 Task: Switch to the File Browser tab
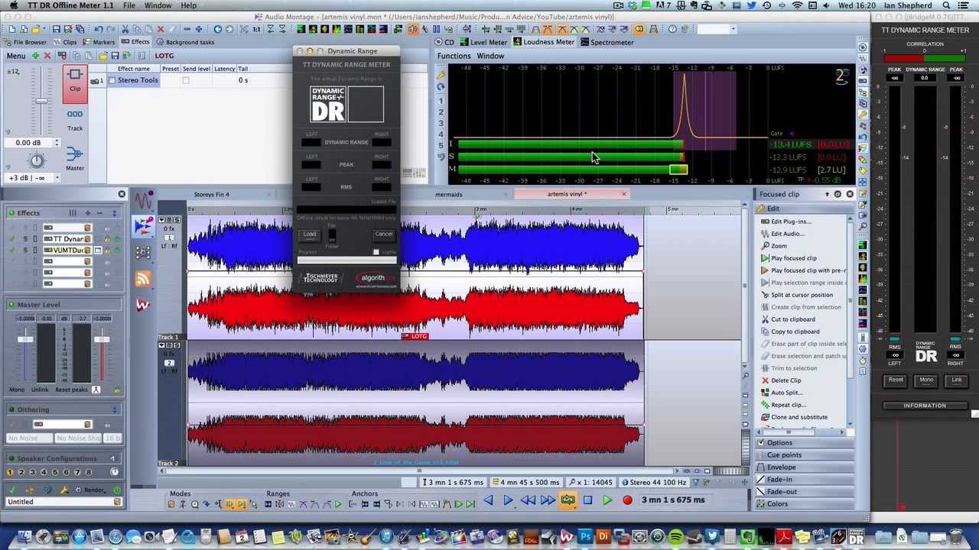tap(24, 42)
